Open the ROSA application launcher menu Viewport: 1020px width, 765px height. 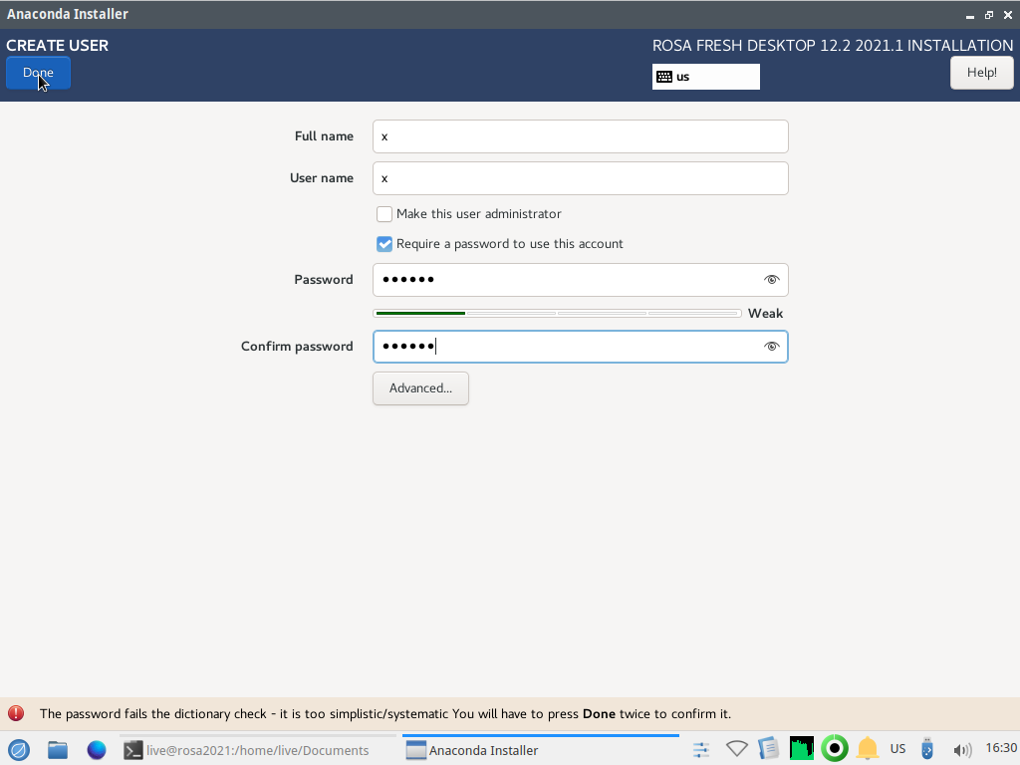(x=18, y=750)
